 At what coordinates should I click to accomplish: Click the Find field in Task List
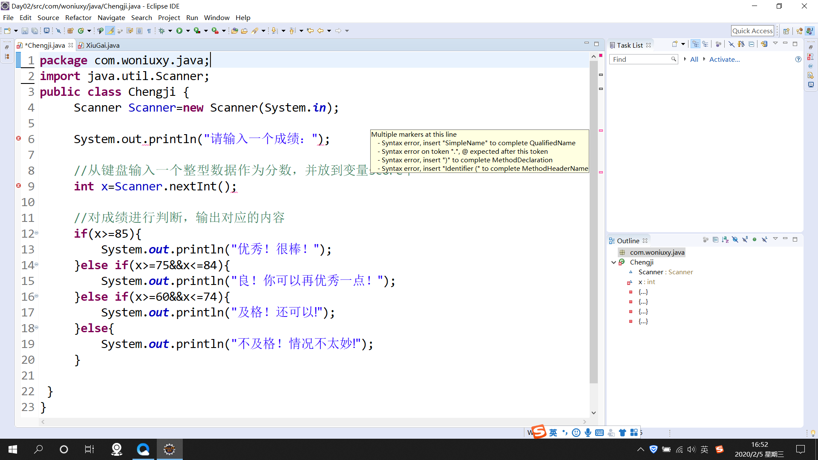643,59
